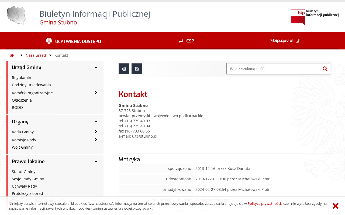Expand Komórki organizacyjne submenu arrow

pos(96,92)
